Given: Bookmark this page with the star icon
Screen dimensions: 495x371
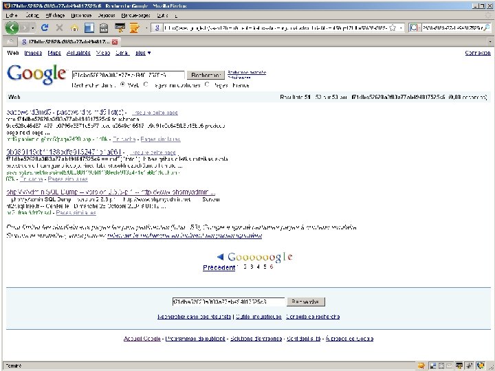Looking at the screenshot, I should [393, 28].
